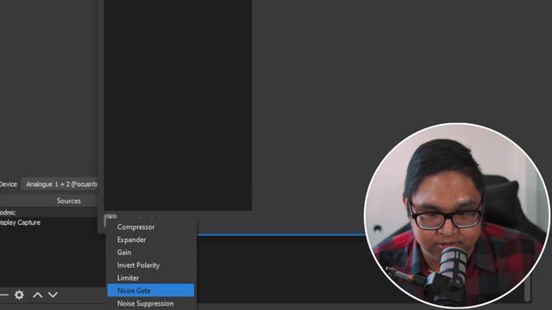
Task: Select Compressor from the filter menu
Action: tap(151, 227)
